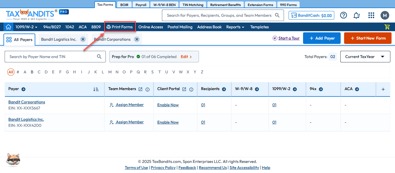The height and width of the screenshot is (173, 395).
Task: Expand the Reports menu dropdown
Action: pyautogui.click(x=235, y=27)
